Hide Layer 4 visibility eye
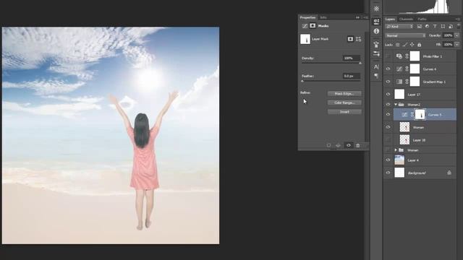The height and width of the screenshot is (260, 463). [x=388, y=160]
